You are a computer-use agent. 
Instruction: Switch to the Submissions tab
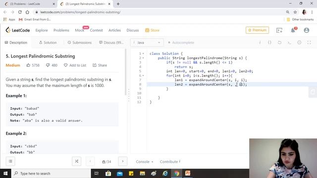(x=80, y=43)
